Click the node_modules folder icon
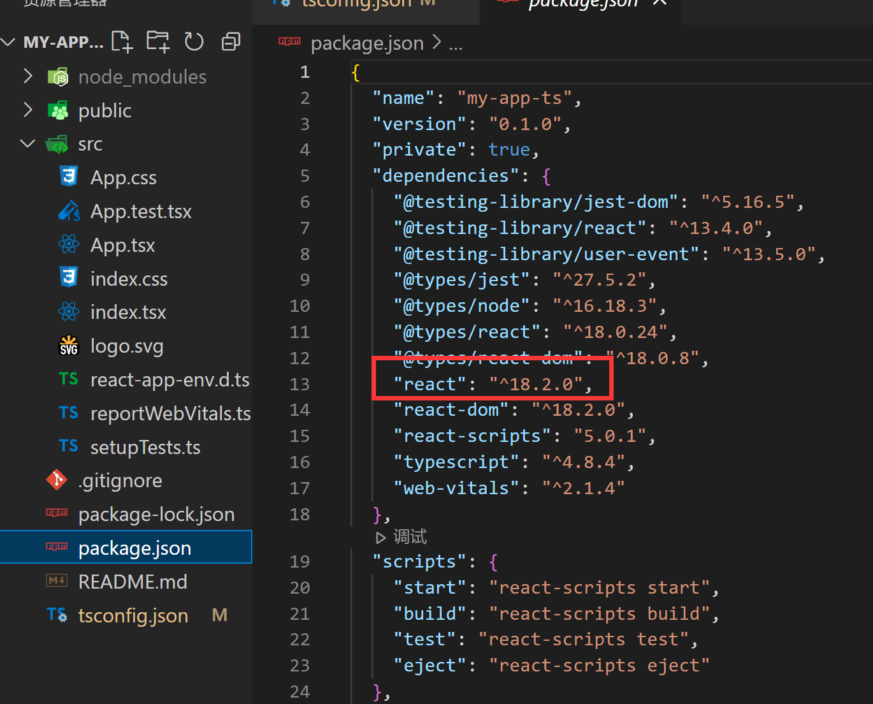Image resolution: width=873 pixels, height=704 pixels. coord(58,77)
